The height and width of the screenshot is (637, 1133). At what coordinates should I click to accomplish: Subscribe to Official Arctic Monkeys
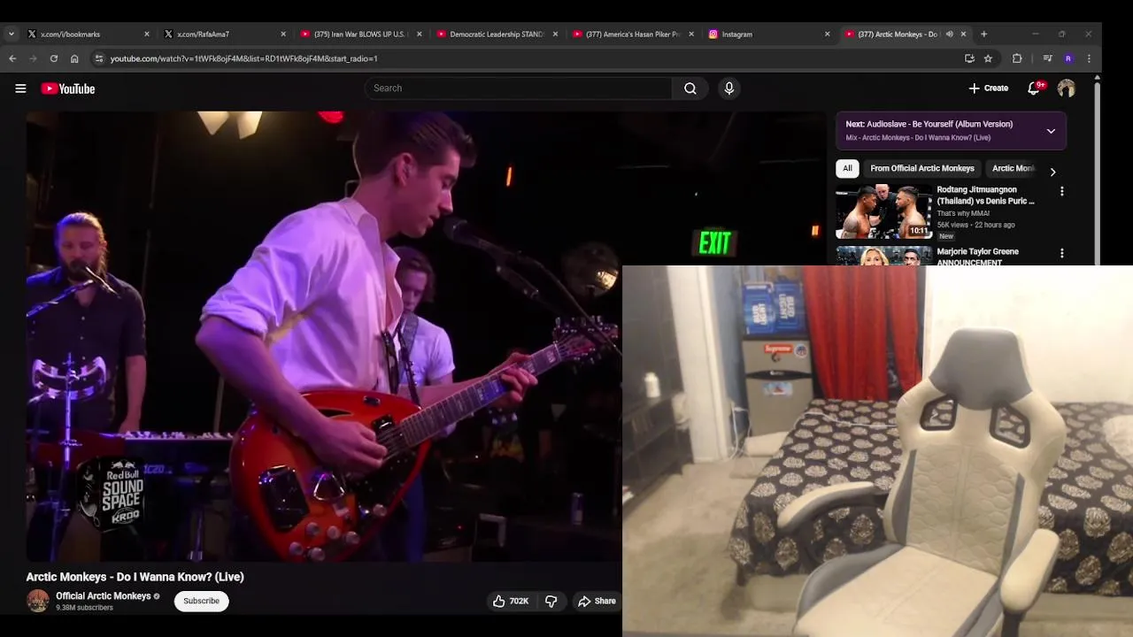201,601
